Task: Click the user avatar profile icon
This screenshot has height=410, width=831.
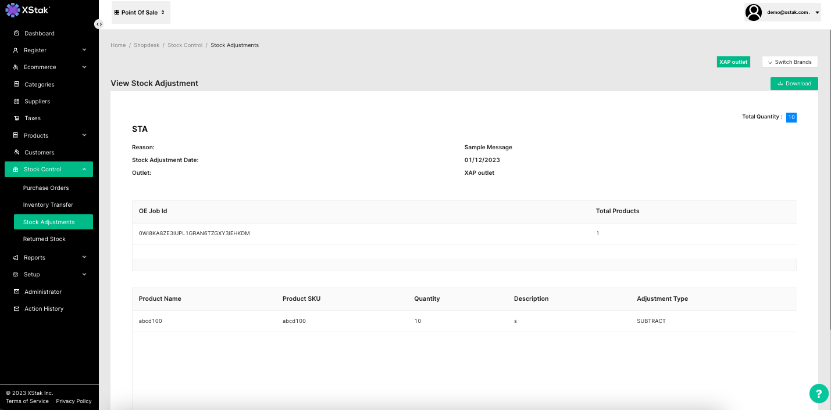Action: pyautogui.click(x=754, y=12)
